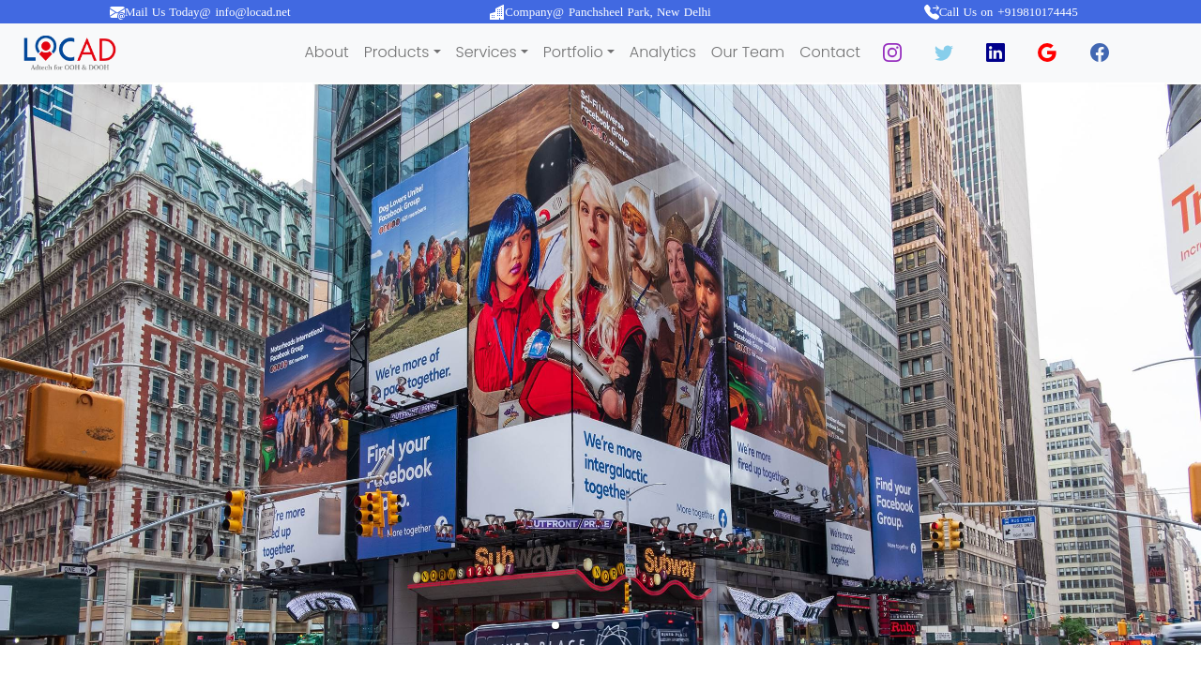1201x675 pixels.
Task: Go to the About page
Action: 327,52
